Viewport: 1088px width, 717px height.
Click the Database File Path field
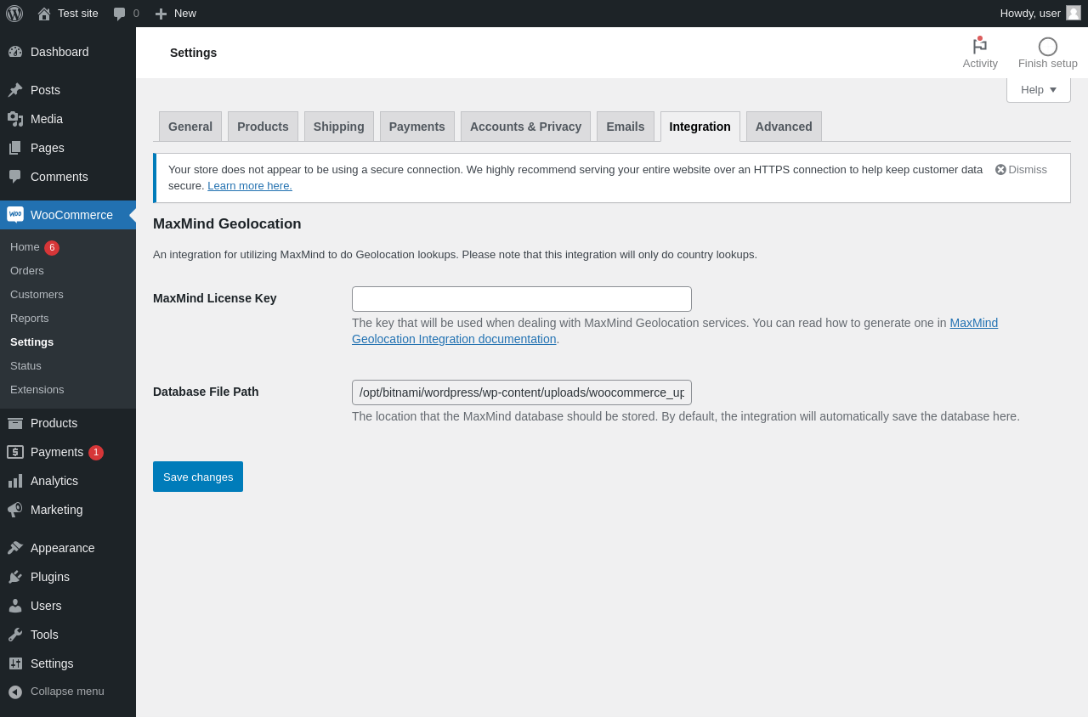(x=521, y=392)
